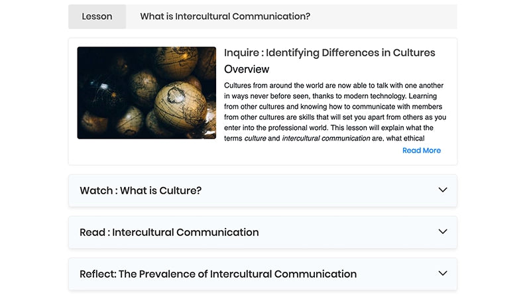Open the 'Watch : What is Culture?' section title
527x297 pixels.
tap(141, 191)
